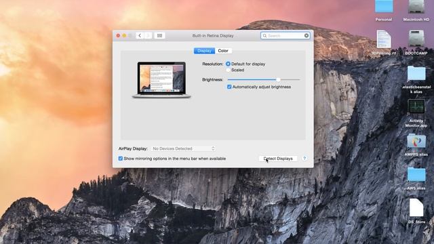Click the Brightness slider handle

(278, 80)
